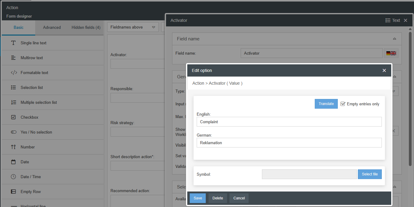This screenshot has height=207, width=414.
Task: Click the German translation input field
Action: tap(289, 143)
